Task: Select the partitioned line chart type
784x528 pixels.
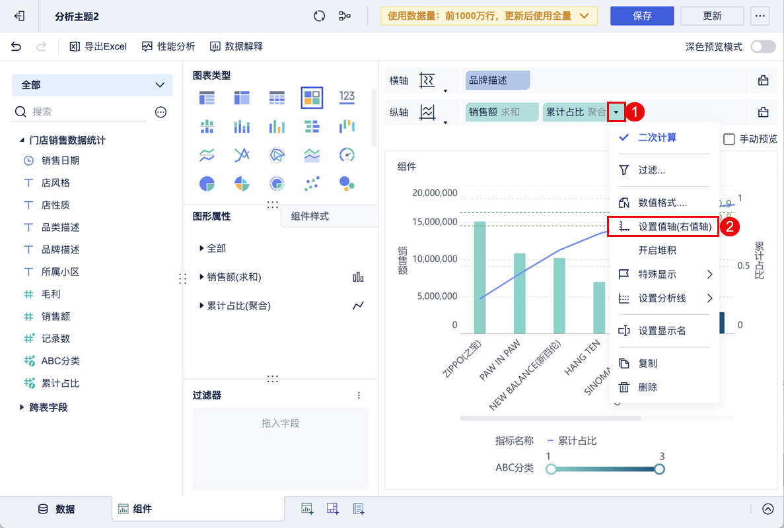Action: 207,155
